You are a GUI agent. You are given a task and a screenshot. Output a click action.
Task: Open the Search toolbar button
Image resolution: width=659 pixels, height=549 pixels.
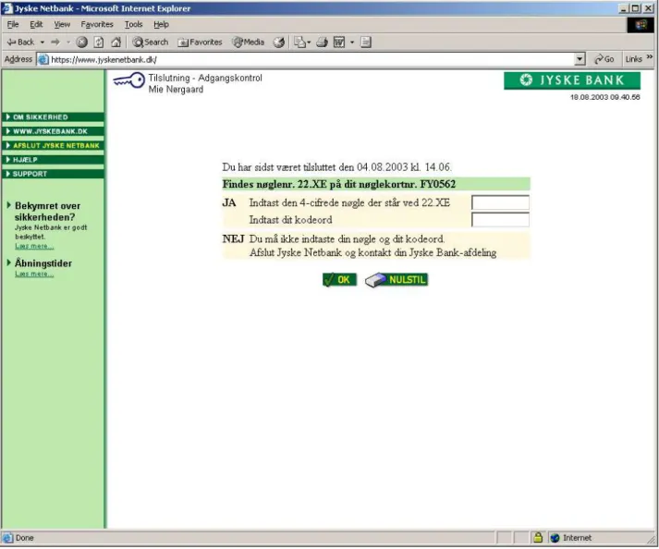click(x=150, y=42)
